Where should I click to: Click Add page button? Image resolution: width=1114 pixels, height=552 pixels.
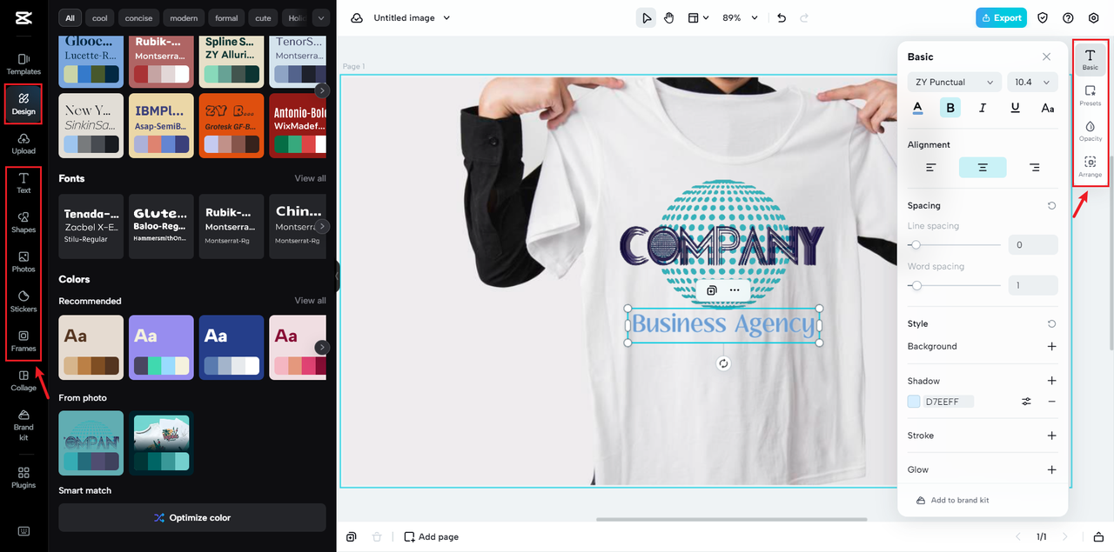click(431, 537)
